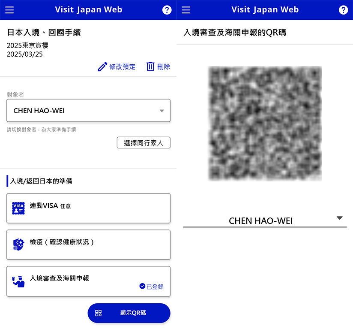Open help icon on left screen
This screenshot has width=353, height=329.
[x=167, y=10]
